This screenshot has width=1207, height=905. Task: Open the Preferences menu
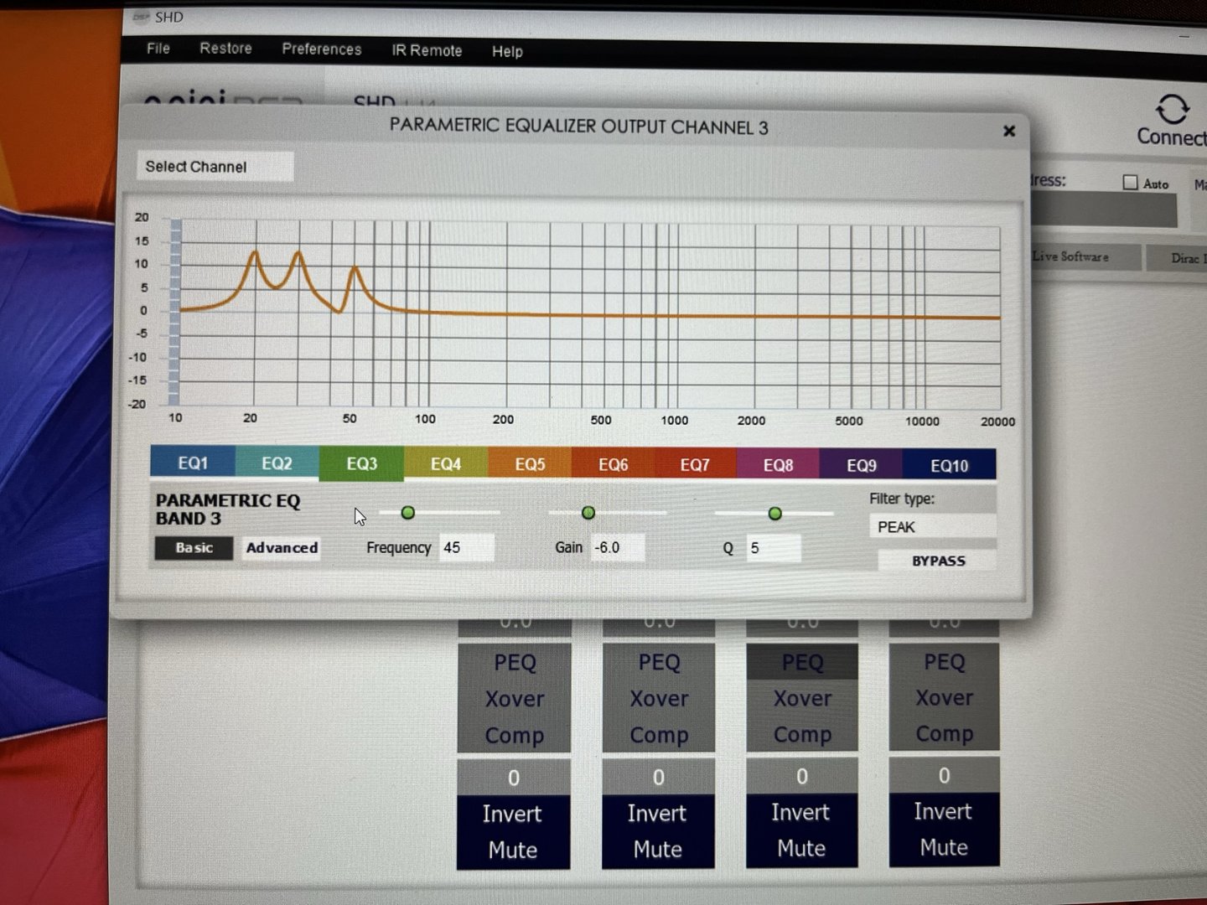click(x=322, y=49)
